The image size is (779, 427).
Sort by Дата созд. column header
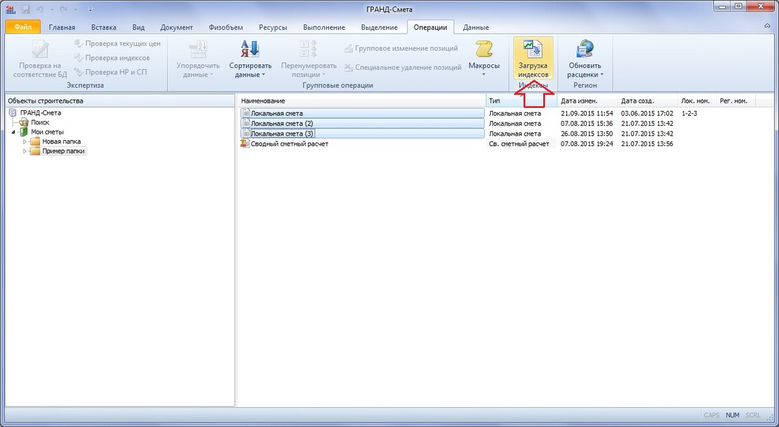pos(647,101)
